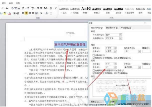Click the numbered list icon
152x107 pixels.
[27, 8]
